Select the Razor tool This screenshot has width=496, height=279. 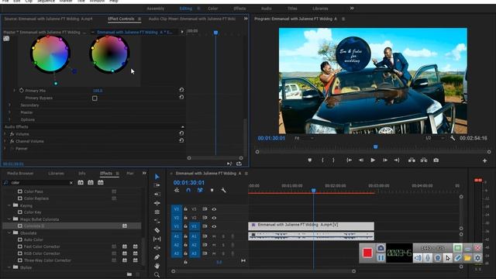pos(157,230)
